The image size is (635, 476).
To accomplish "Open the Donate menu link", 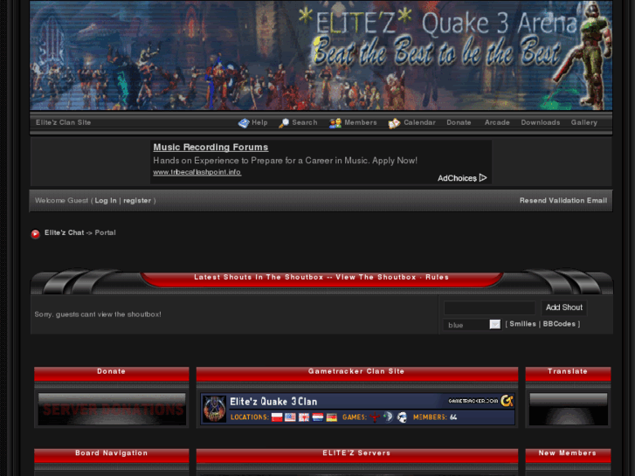I will click(459, 122).
